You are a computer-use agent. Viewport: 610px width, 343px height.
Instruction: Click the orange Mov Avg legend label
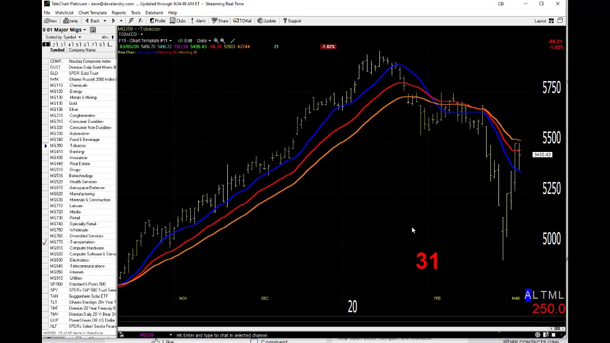(188, 52)
